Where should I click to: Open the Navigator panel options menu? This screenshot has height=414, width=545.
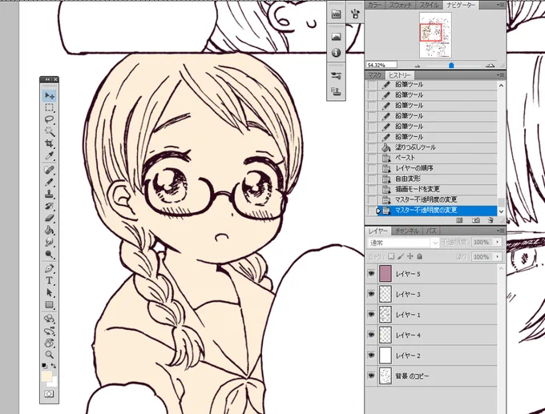tap(500, 6)
